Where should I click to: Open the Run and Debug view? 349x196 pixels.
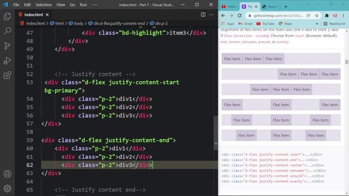point(7,60)
